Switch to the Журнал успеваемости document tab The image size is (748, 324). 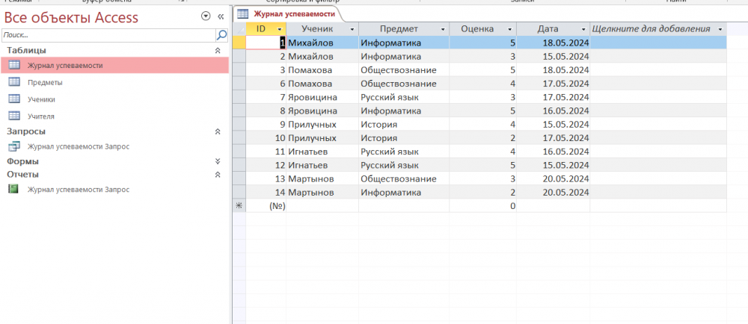point(288,13)
